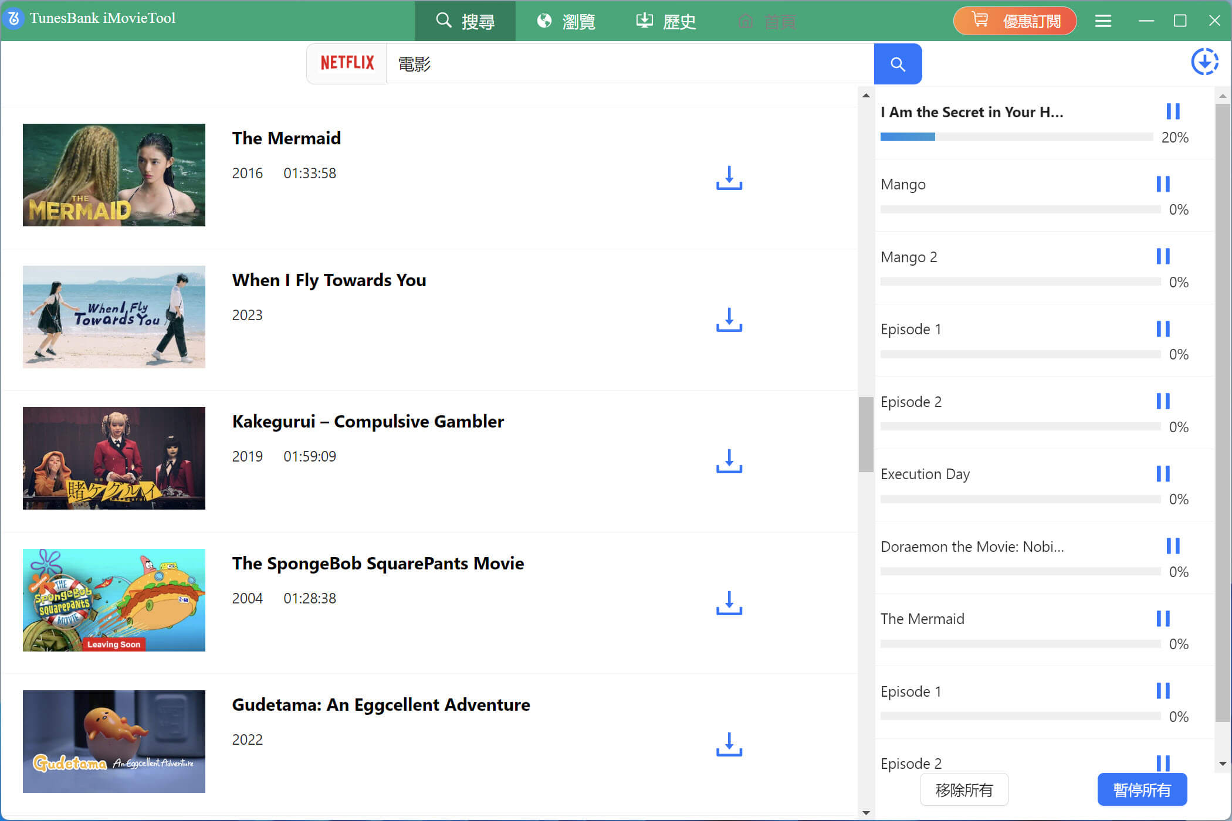Image resolution: width=1232 pixels, height=821 pixels.
Task: Open the Netflix site selector
Action: pos(346,63)
